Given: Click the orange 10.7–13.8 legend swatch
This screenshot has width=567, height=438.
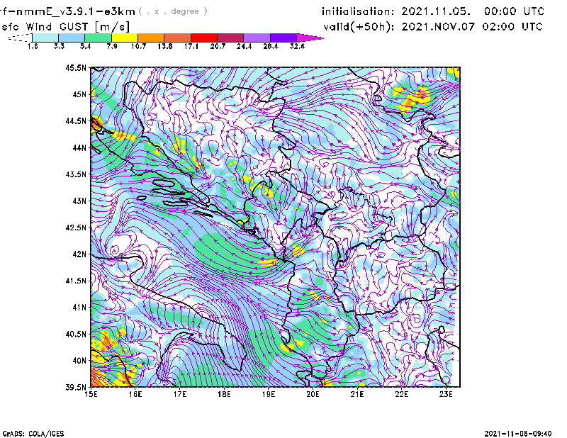Looking at the screenshot, I should click(x=151, y=38).
